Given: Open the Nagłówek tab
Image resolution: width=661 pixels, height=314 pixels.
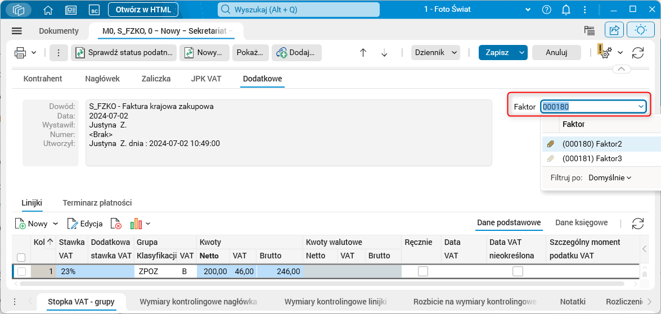Looking at the screenshot, I should tap(102, 79).
